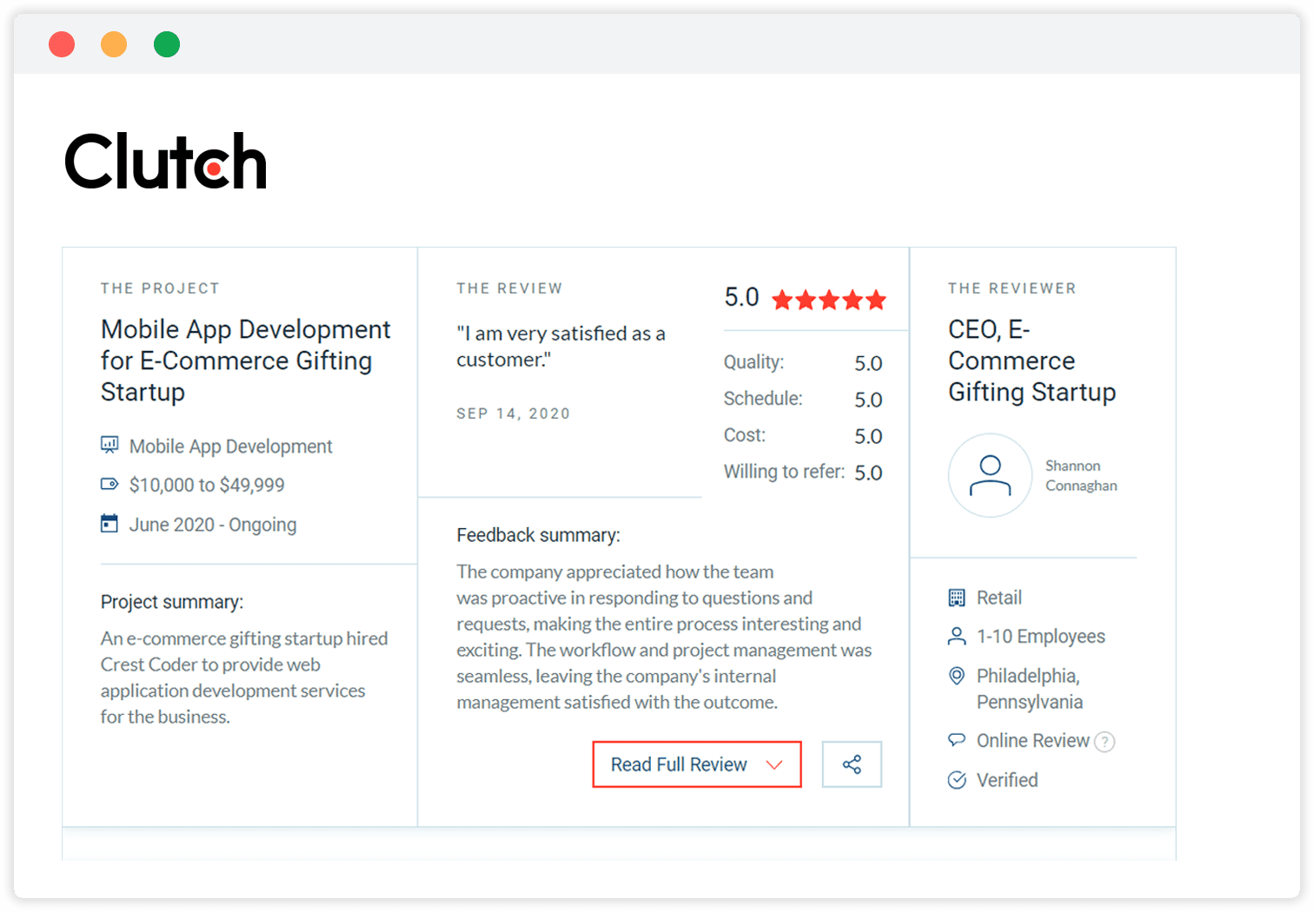Screen dimensions: 1314x912
Task: Click the Retail building icon
Action: point(957,597)
